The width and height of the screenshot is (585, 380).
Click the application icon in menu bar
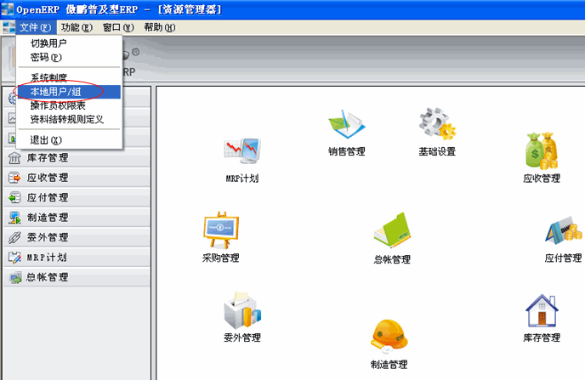point(9,27)
